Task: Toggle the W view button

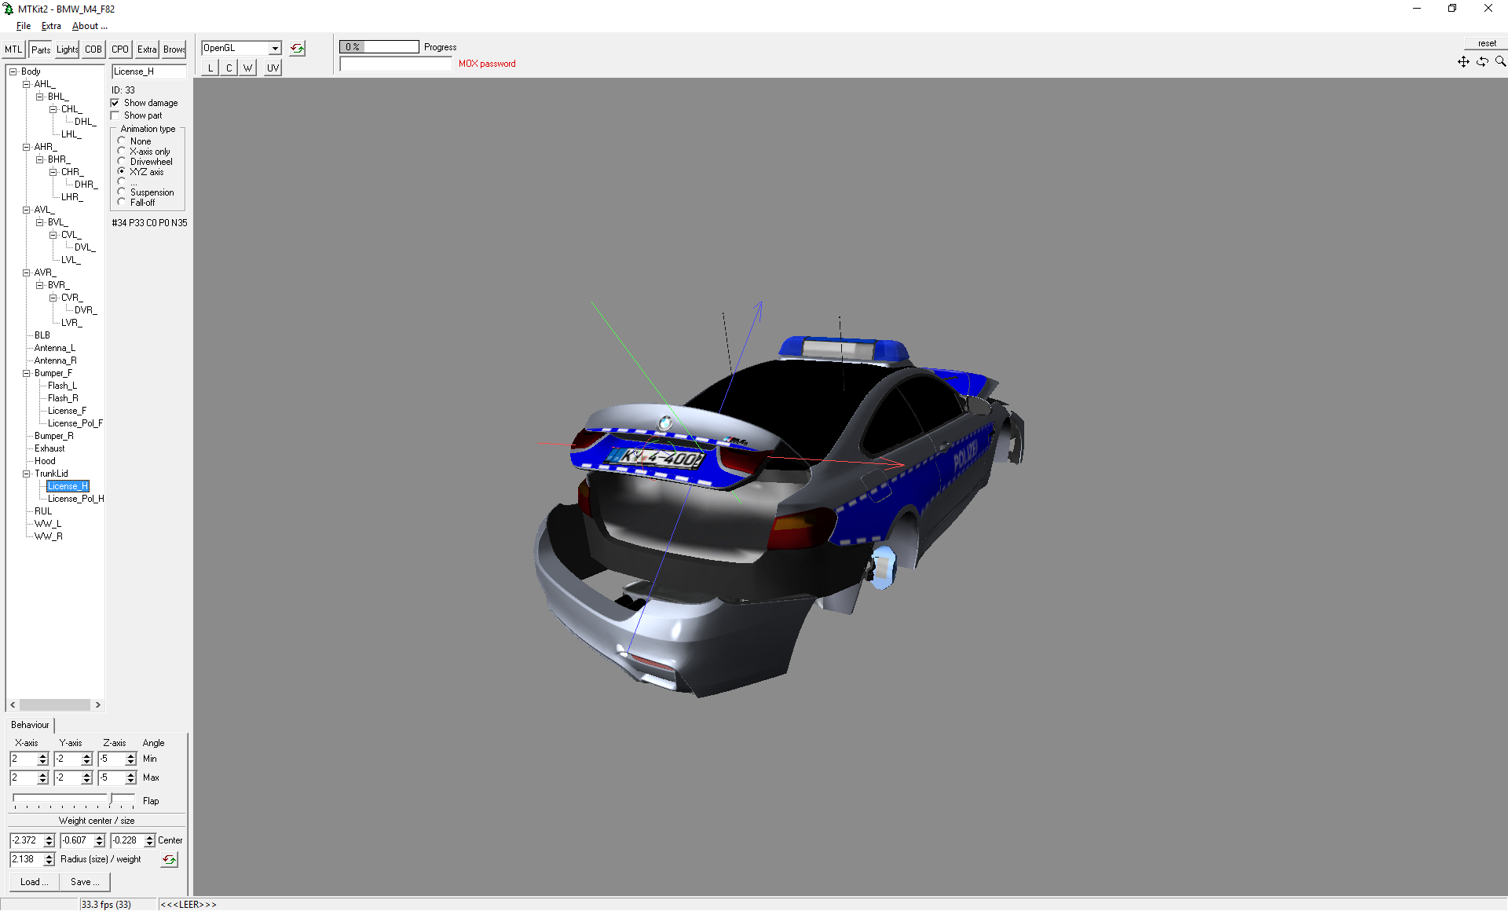Action: pos(248,68)
